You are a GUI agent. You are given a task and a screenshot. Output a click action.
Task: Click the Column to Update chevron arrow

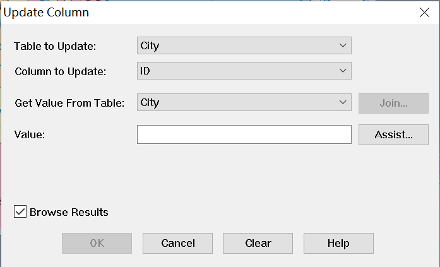[x=343, y=71]
